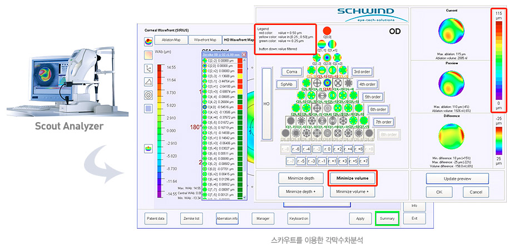The image size is (509, 247).
Task: Toggle the grid overlay icon in the sidebar
Action: (x=149, y=109)
